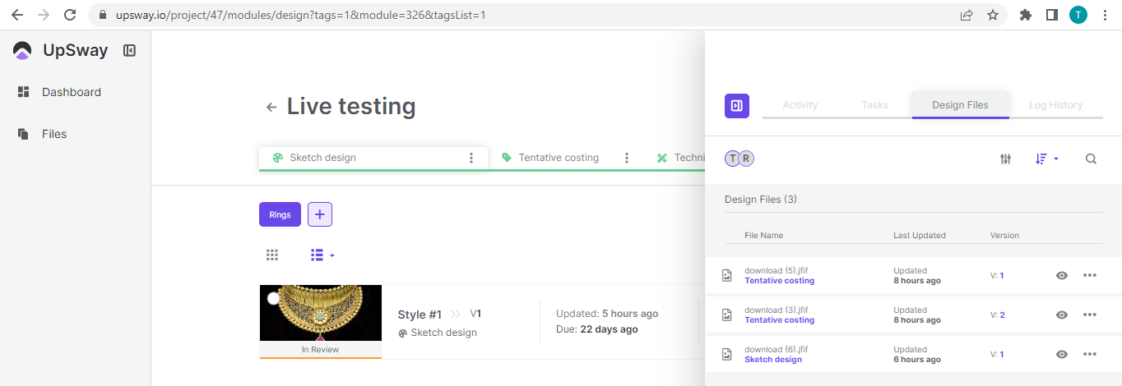Open the Log History tab

1055,105
